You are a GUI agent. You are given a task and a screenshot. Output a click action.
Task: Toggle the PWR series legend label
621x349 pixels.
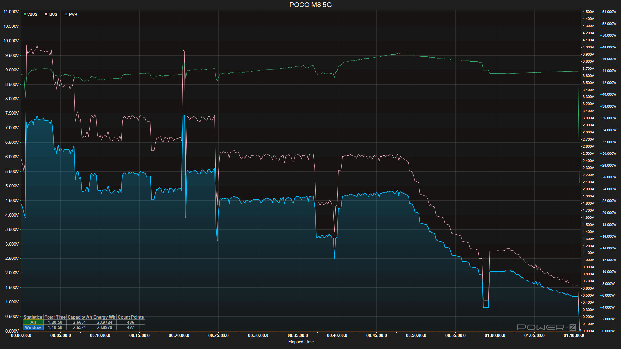click(73, 14)
